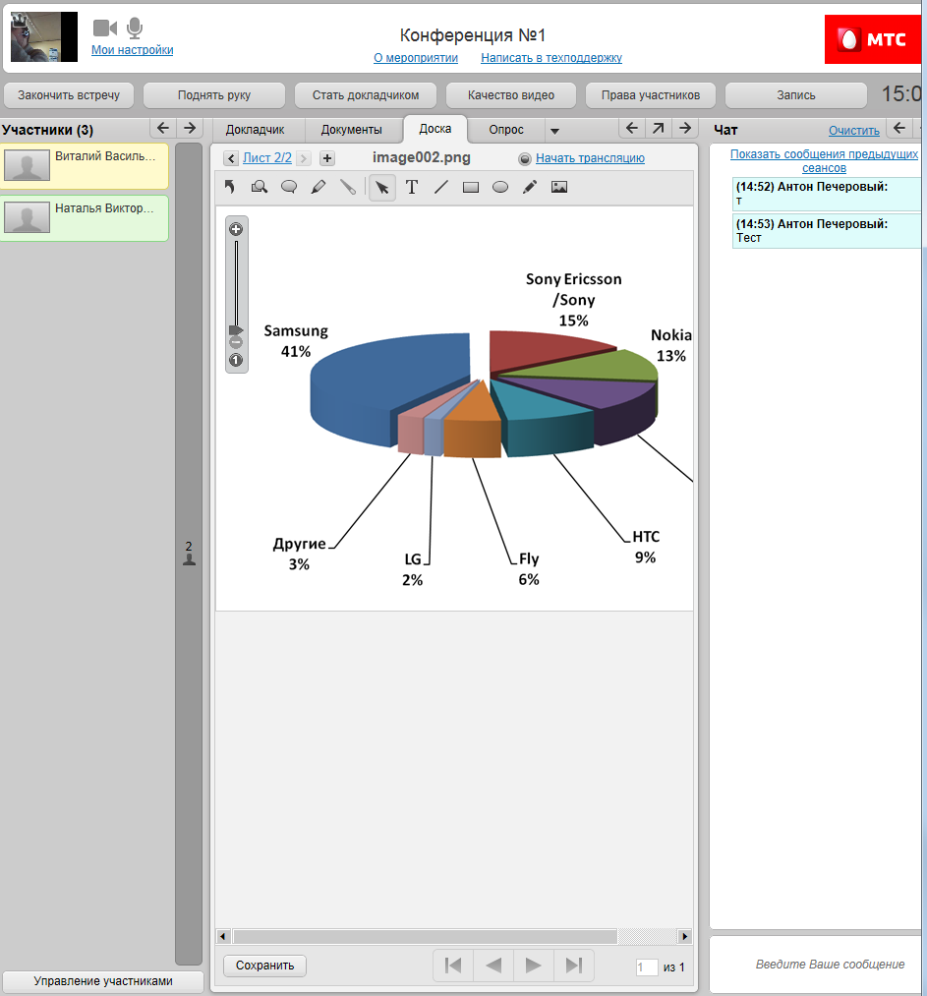Jump to last page control

click(x=573, y=966)
